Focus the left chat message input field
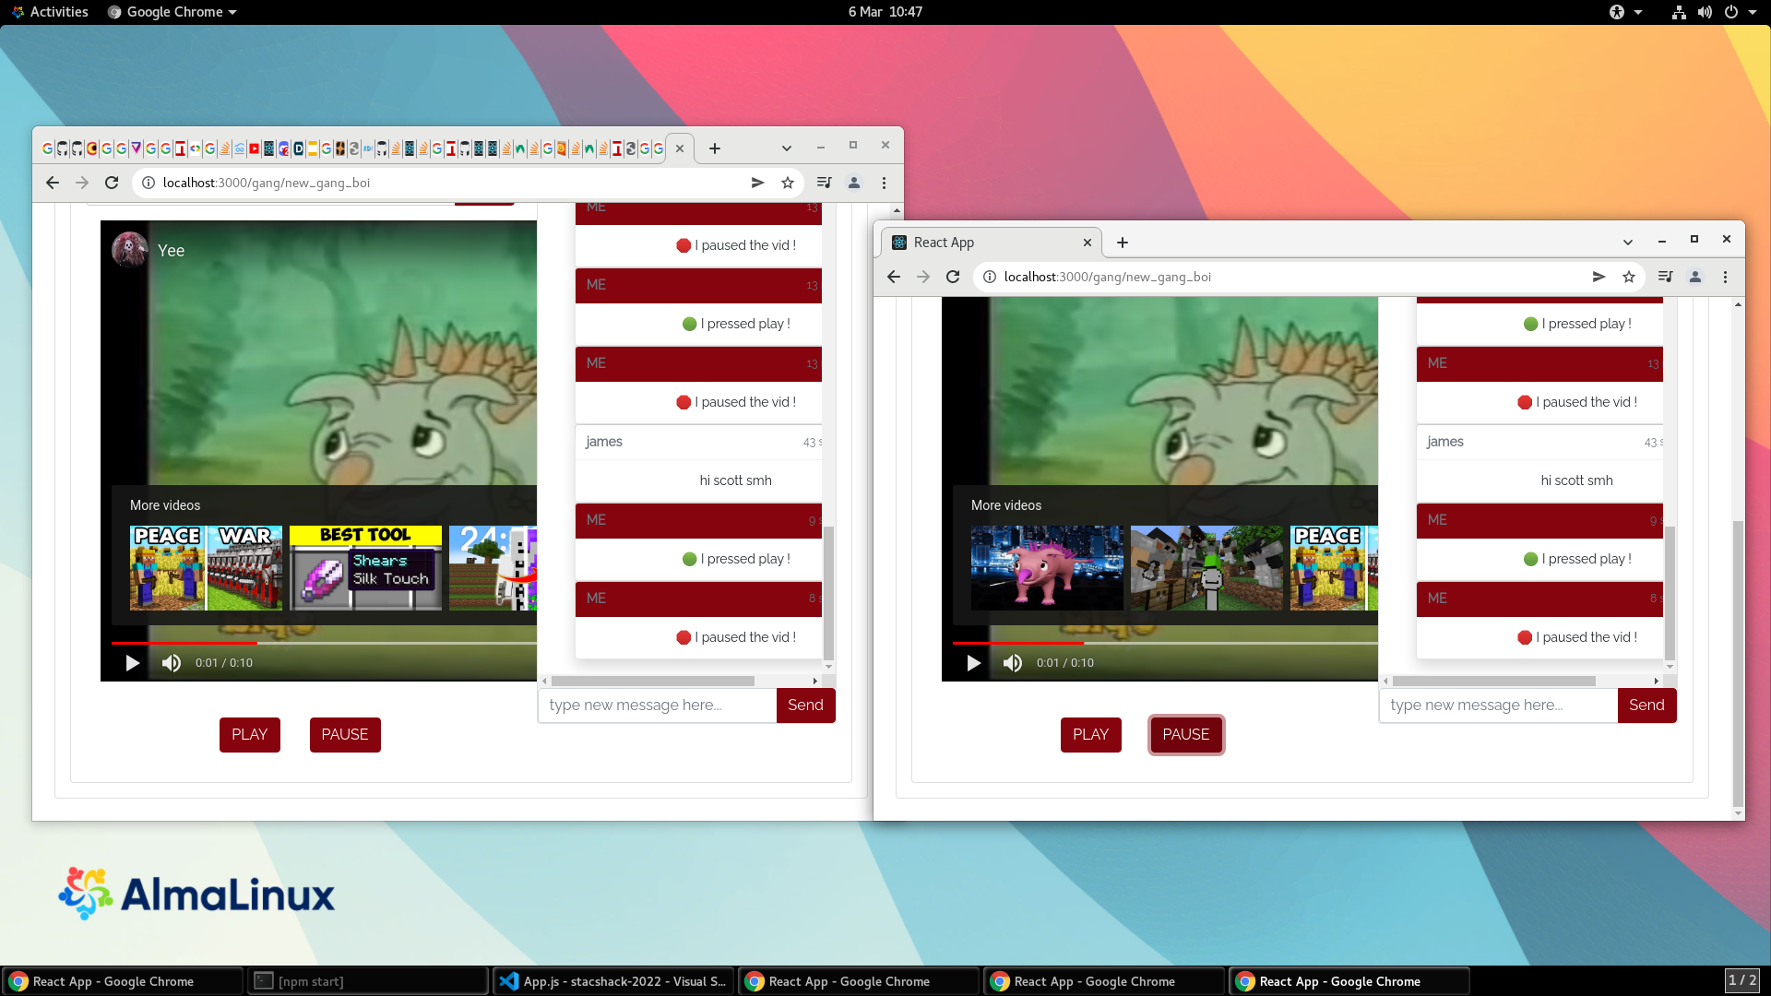Image resolution: width=1771 pixels, height=996 pixels. [657, 705]
